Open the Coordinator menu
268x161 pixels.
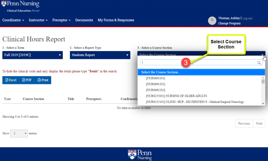pos(13,20)
